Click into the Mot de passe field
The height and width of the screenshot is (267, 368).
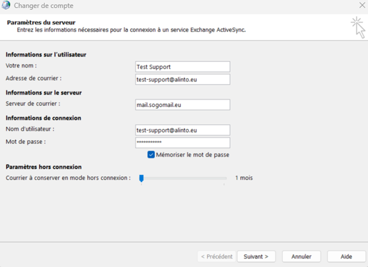[182, 143]
